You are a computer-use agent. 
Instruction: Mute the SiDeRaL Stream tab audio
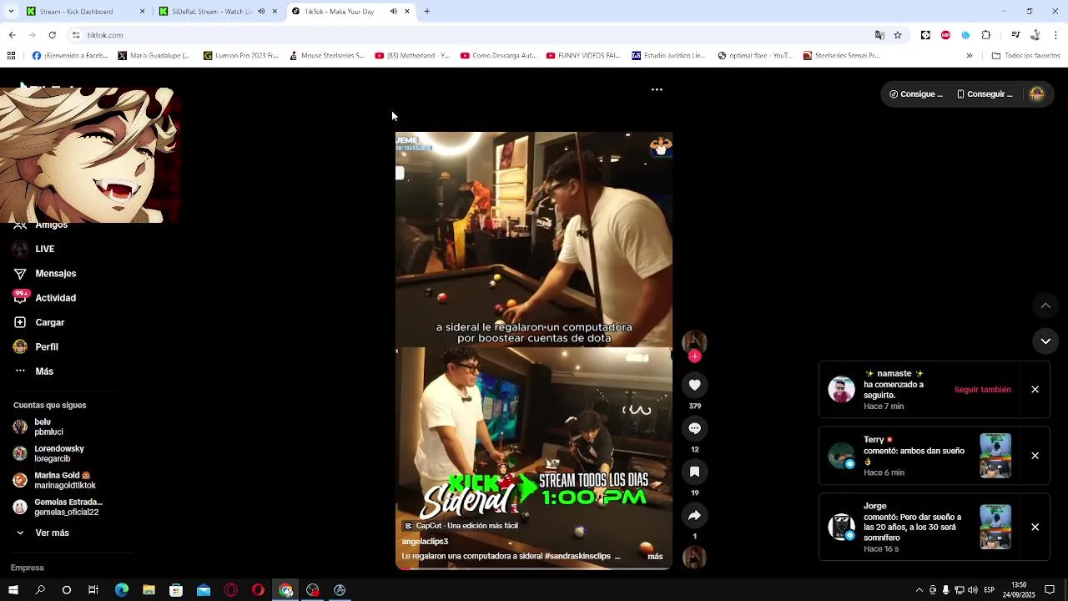[261, 12]
